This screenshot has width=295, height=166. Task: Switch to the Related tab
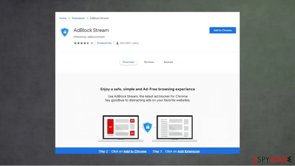(x=168, y=62)
